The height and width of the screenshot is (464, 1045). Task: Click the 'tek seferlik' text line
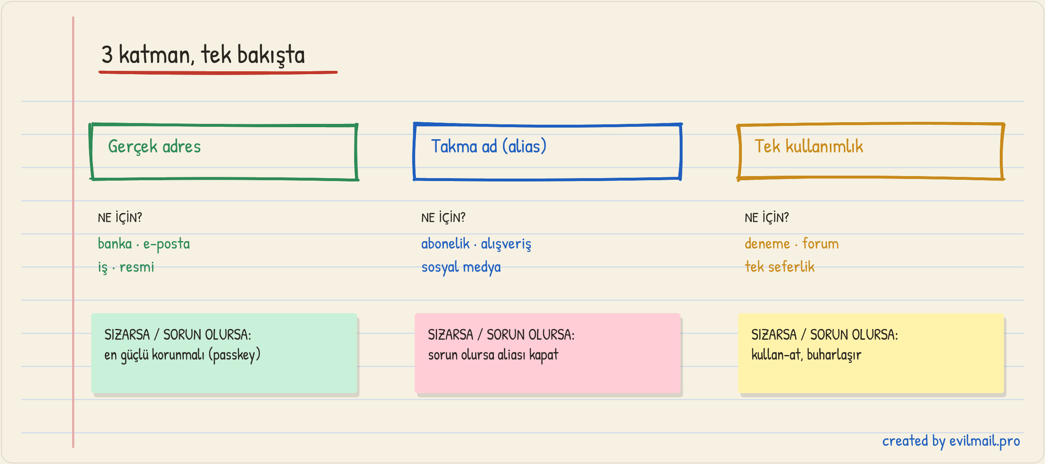point(780,267)
